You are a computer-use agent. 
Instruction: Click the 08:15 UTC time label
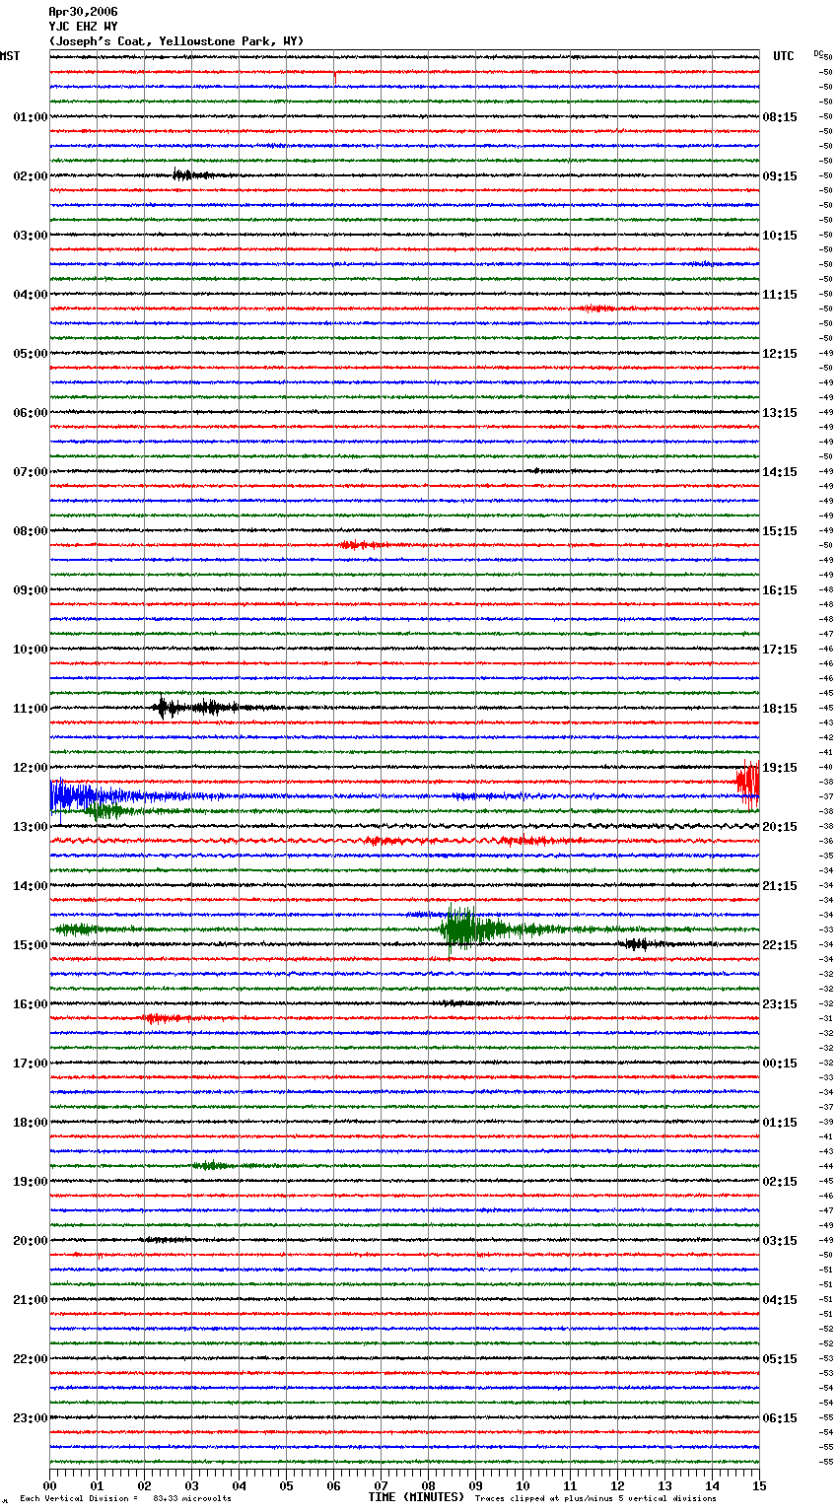(x=780, y=117)
